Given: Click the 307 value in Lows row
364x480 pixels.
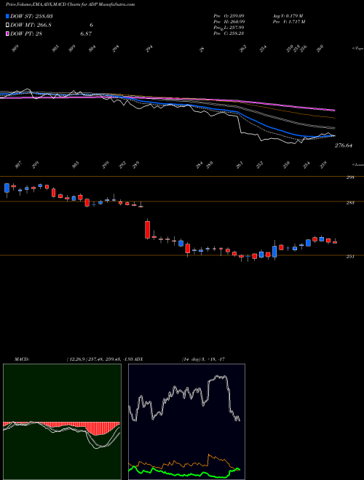Looking at the screenshot, I should (18, 165).
